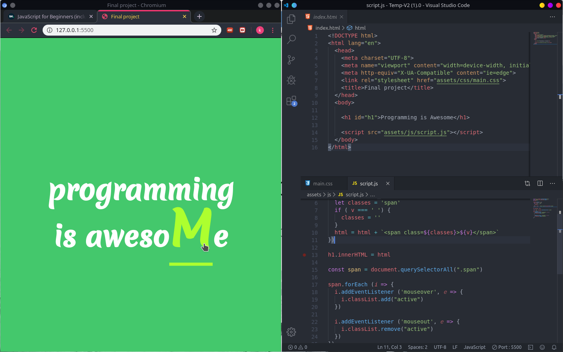Click the script.js editor minimap

click(x=545, y=208)
